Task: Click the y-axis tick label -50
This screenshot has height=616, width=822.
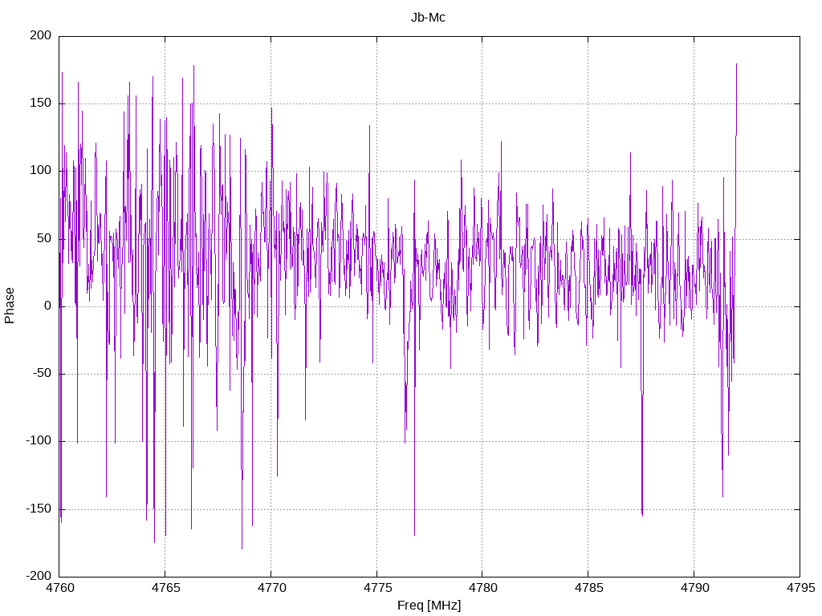Action: pos(43,373)
